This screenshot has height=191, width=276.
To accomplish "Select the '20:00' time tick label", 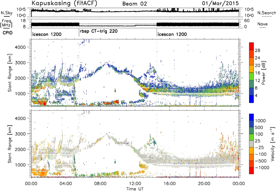I will 204,184.
